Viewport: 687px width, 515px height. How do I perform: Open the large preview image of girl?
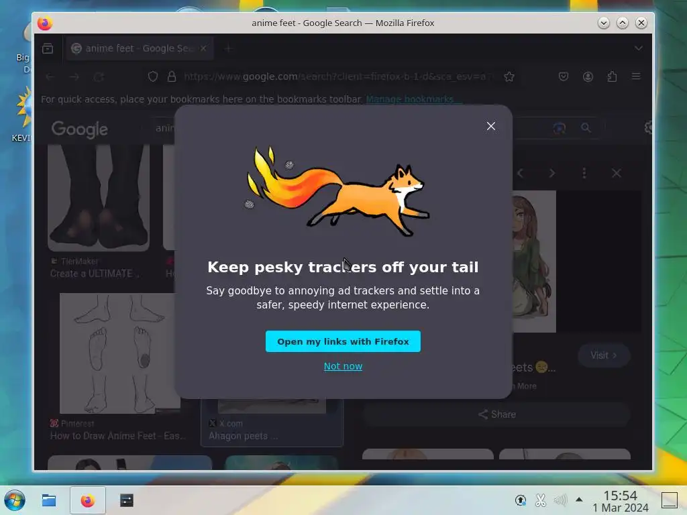(x=534, y=262)
